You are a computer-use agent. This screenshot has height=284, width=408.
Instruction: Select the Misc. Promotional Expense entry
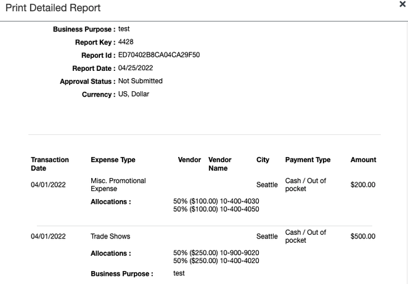118,185
